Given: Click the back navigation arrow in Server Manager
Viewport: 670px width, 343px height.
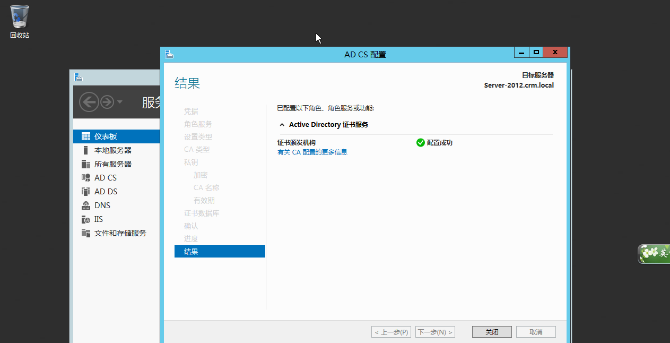Looking at the screenshot, I should click(x=88, y=102).
